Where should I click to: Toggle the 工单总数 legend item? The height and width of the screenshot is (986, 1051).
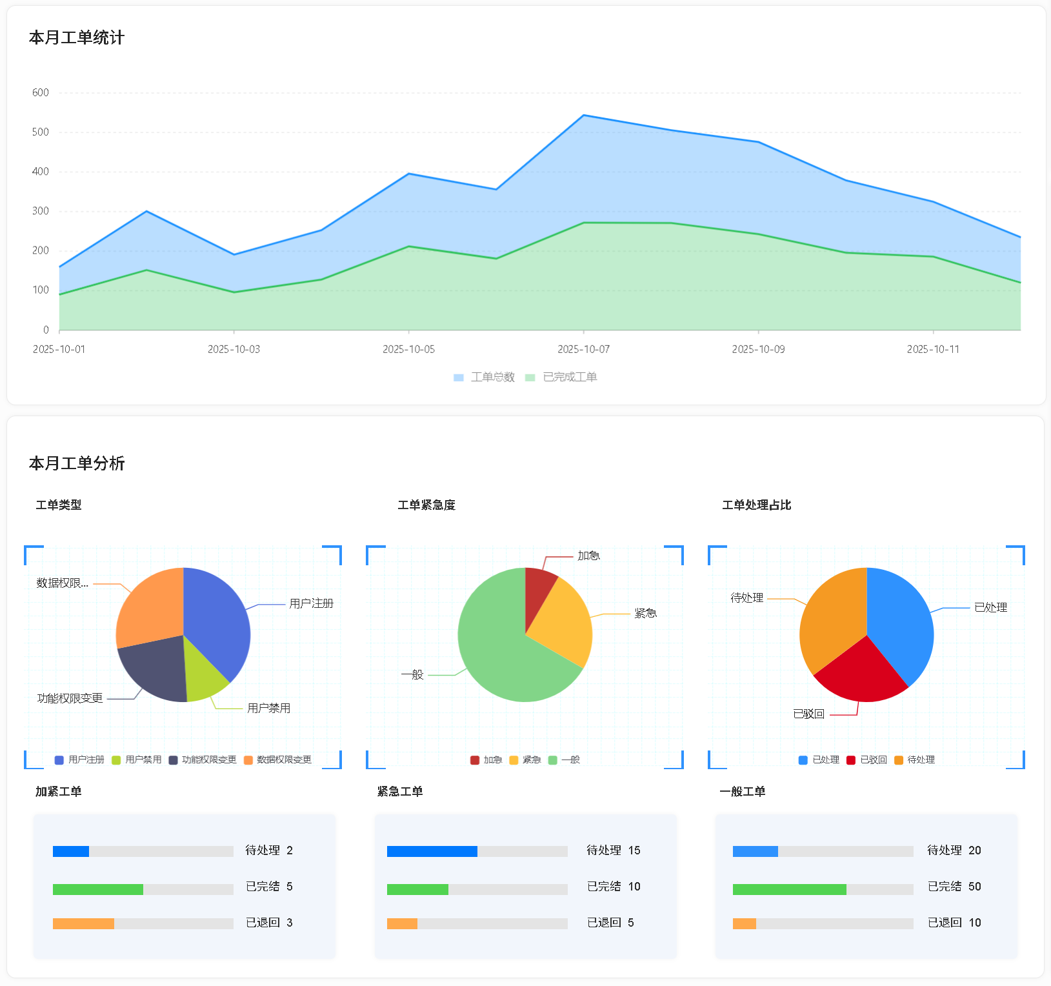485,377
